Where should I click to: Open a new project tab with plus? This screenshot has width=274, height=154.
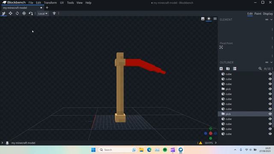(x=47, y=8)
